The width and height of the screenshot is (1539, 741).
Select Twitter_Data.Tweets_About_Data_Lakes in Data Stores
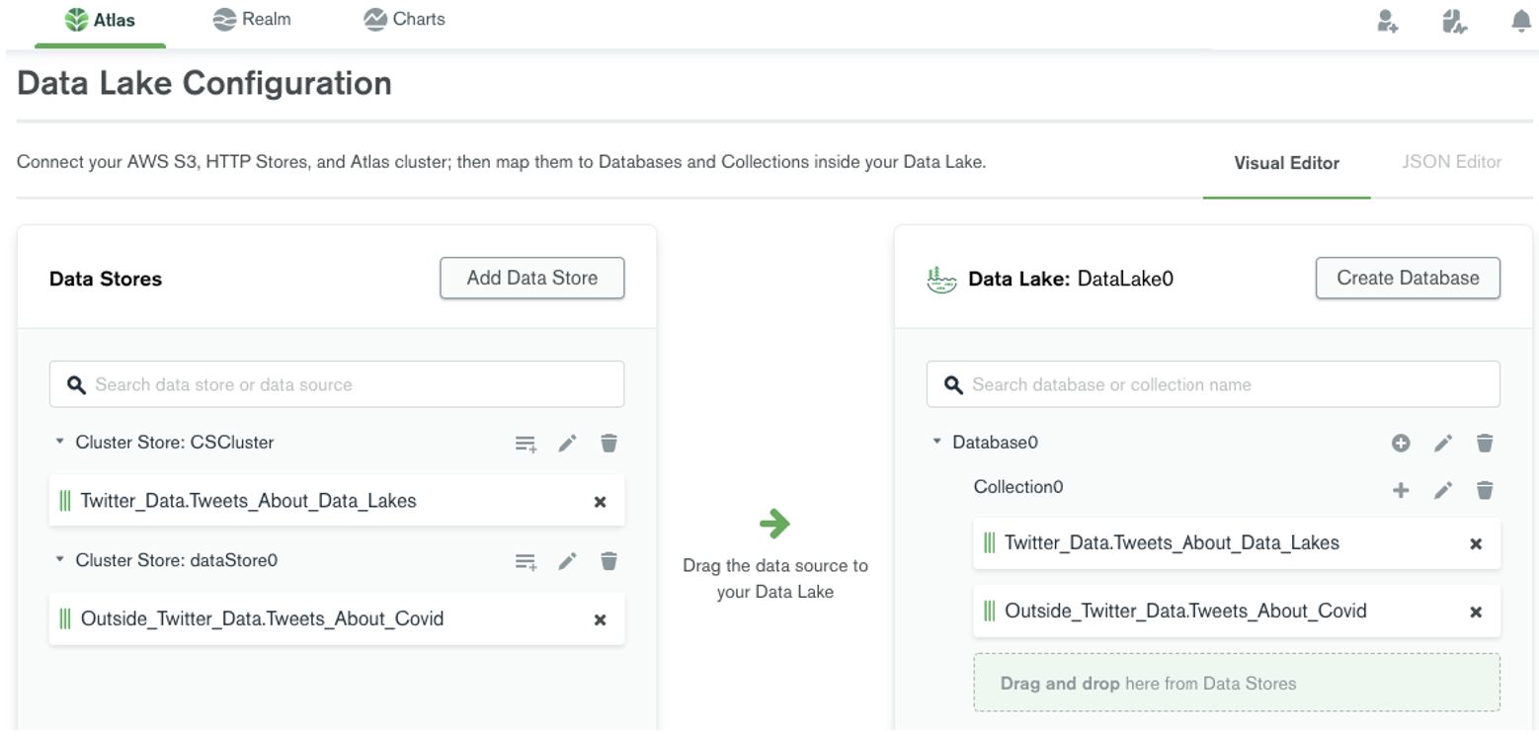(337, 501)
